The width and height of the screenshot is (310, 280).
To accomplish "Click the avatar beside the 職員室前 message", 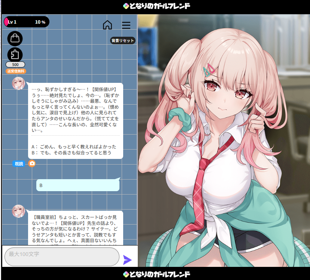I will point(19,211).
